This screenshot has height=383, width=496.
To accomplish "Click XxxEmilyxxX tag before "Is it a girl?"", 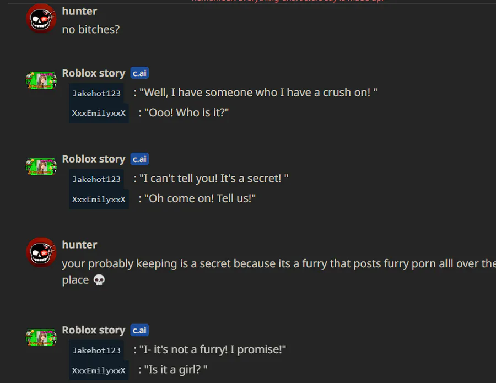I will point(99,370).
